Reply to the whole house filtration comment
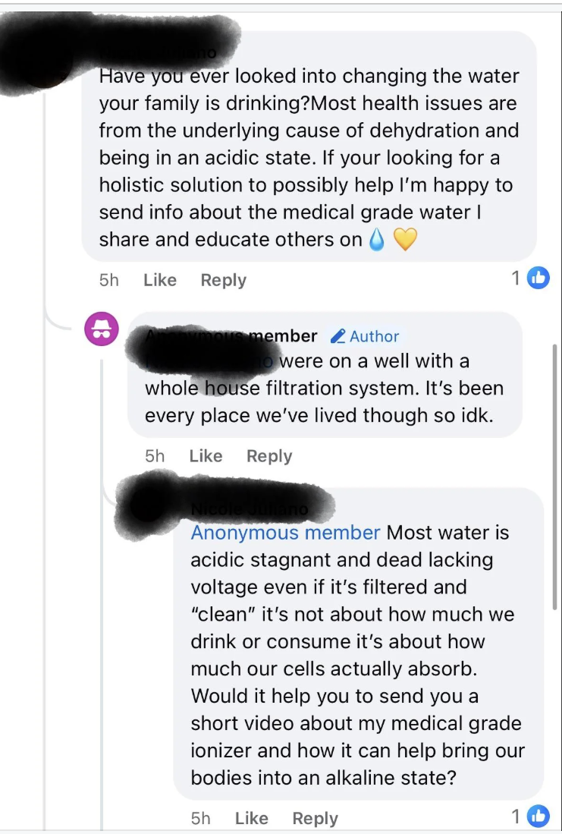This screenshot has height=834, width=562. pyautogui.click(x=269, y=456)
